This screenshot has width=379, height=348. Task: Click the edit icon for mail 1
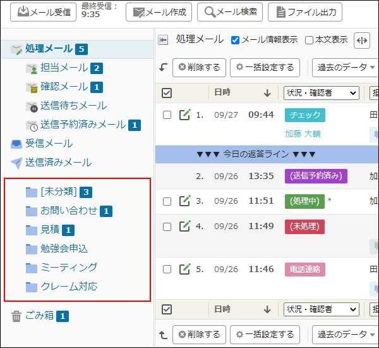point(185,115)
